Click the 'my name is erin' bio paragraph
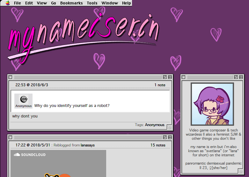The image size is (249, 177). tap(213, 151)
